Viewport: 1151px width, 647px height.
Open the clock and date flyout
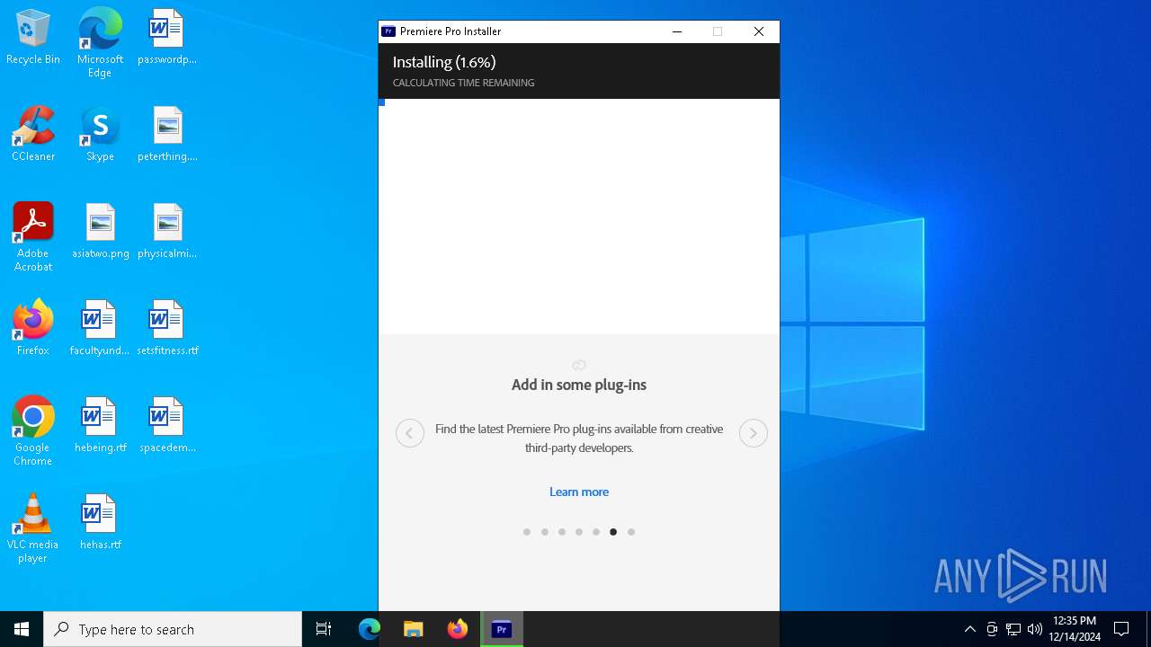point(1075,629)
